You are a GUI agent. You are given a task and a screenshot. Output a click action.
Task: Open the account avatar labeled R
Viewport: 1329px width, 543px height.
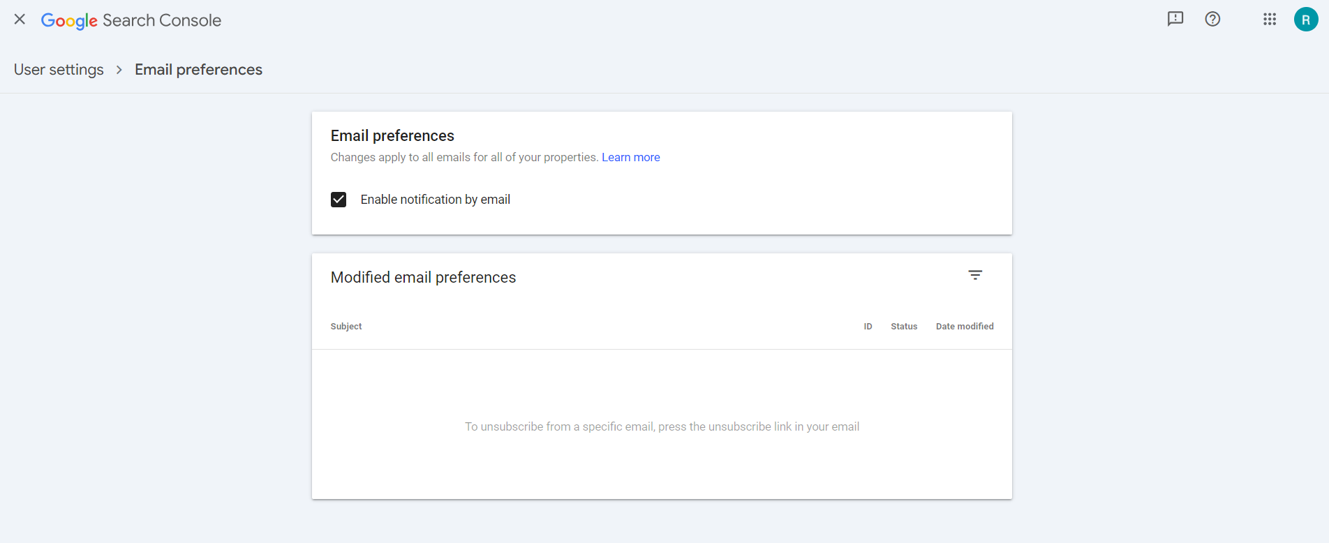point(1305,20)
